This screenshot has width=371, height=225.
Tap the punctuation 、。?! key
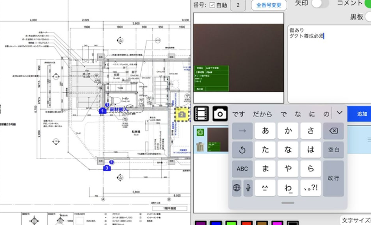point(310,188)
